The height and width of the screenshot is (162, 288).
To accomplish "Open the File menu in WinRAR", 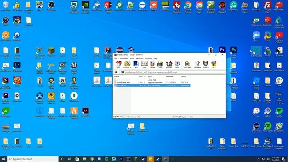I will [115, 58].
